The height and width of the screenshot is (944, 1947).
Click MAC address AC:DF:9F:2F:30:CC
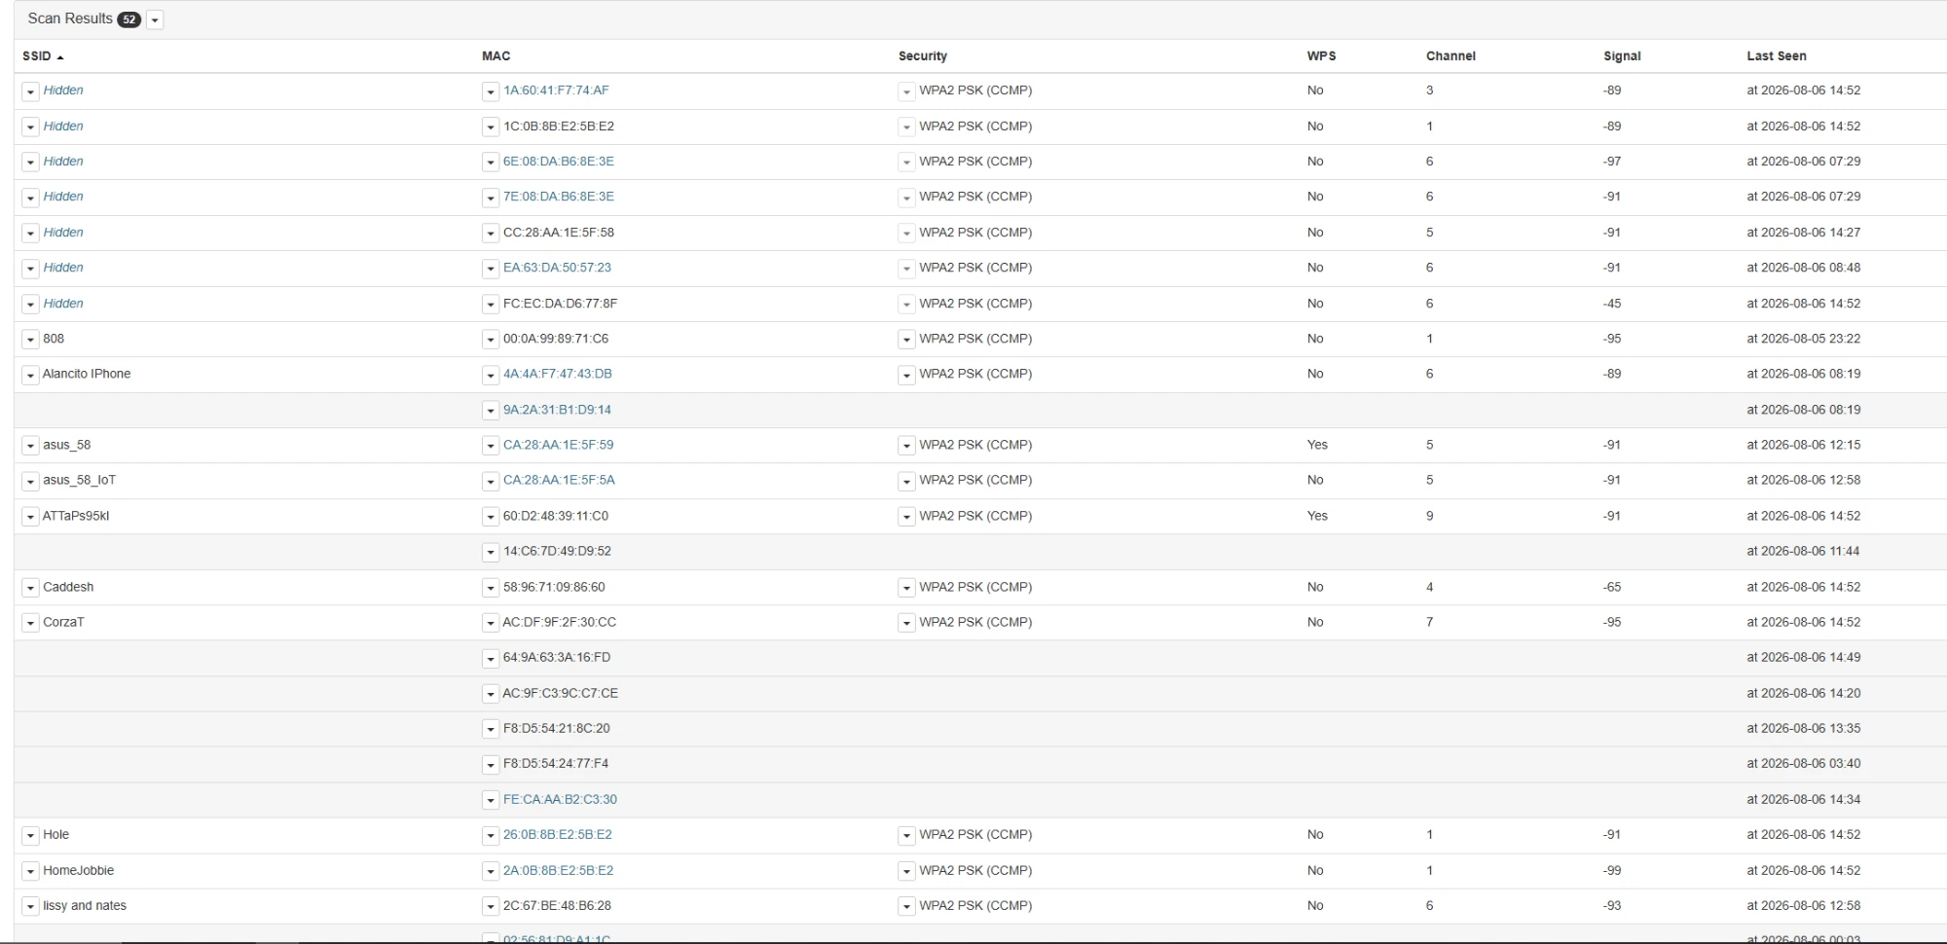click(559, 622)
